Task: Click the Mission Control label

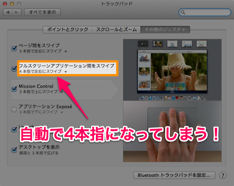Action: [x=36, y=86]
